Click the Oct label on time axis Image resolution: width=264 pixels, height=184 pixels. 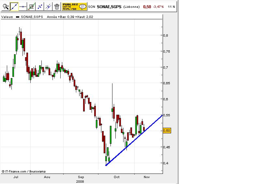point(116,177)
